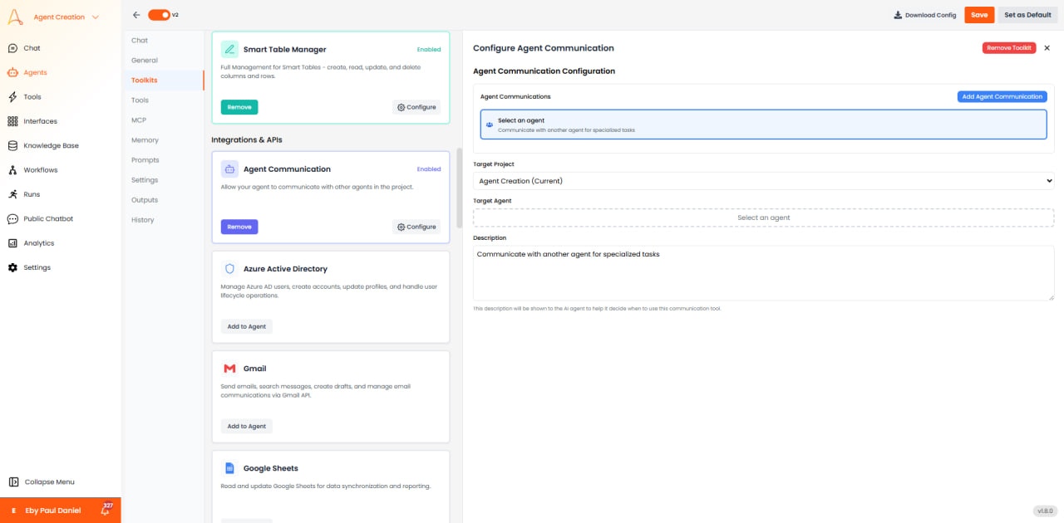Screen dimensions: 1064x523
Task: Open the Analytics icon
Action: [12, 242]
